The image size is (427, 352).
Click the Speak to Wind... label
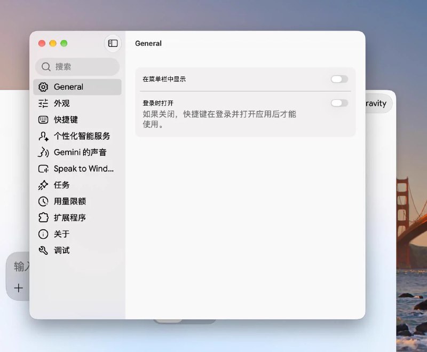[84, 169]
